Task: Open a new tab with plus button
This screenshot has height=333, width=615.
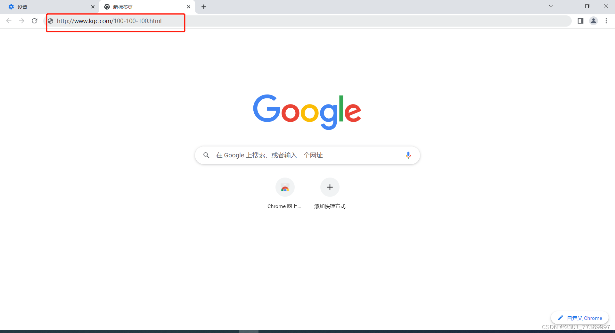Action: (x=204, y=7)
